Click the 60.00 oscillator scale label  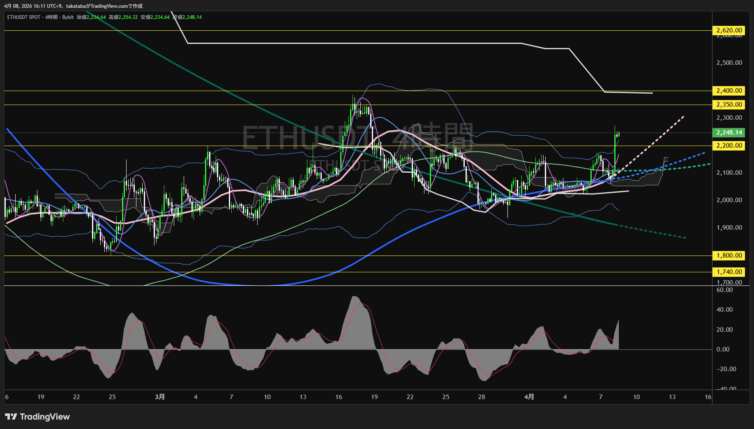[724, 290]
